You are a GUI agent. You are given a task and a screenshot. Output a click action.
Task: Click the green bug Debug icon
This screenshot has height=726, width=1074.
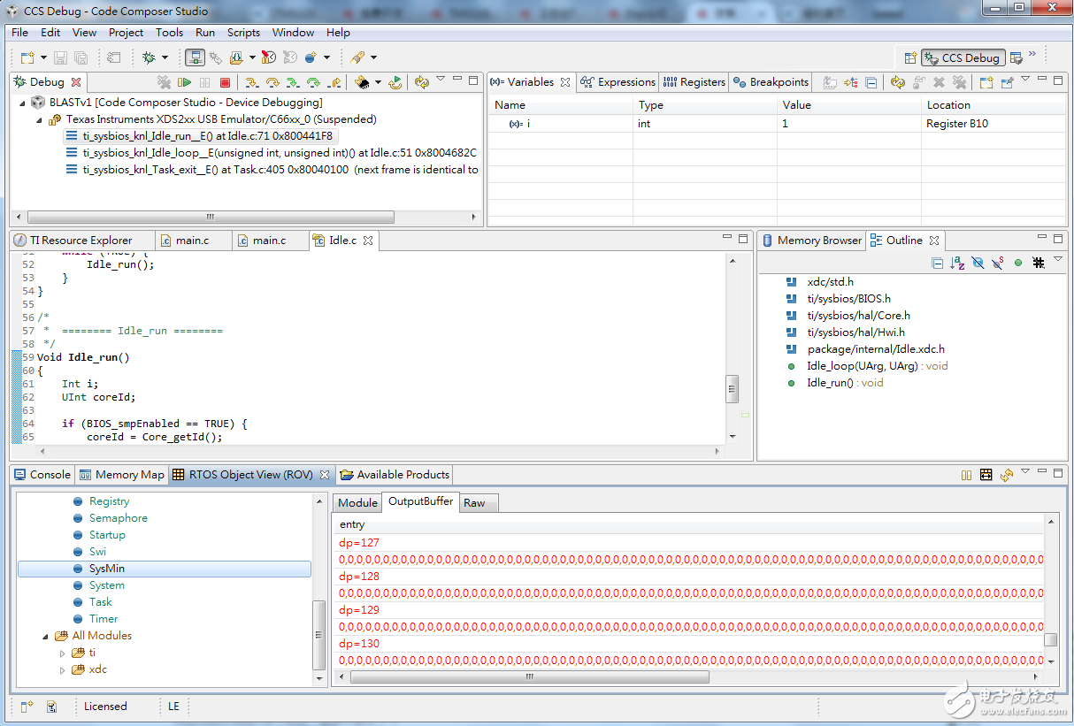[149, 57]
